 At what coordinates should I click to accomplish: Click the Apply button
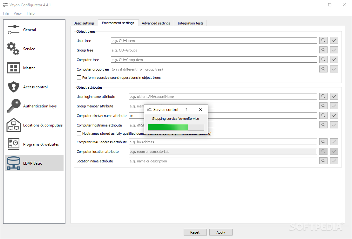(221, 232)
